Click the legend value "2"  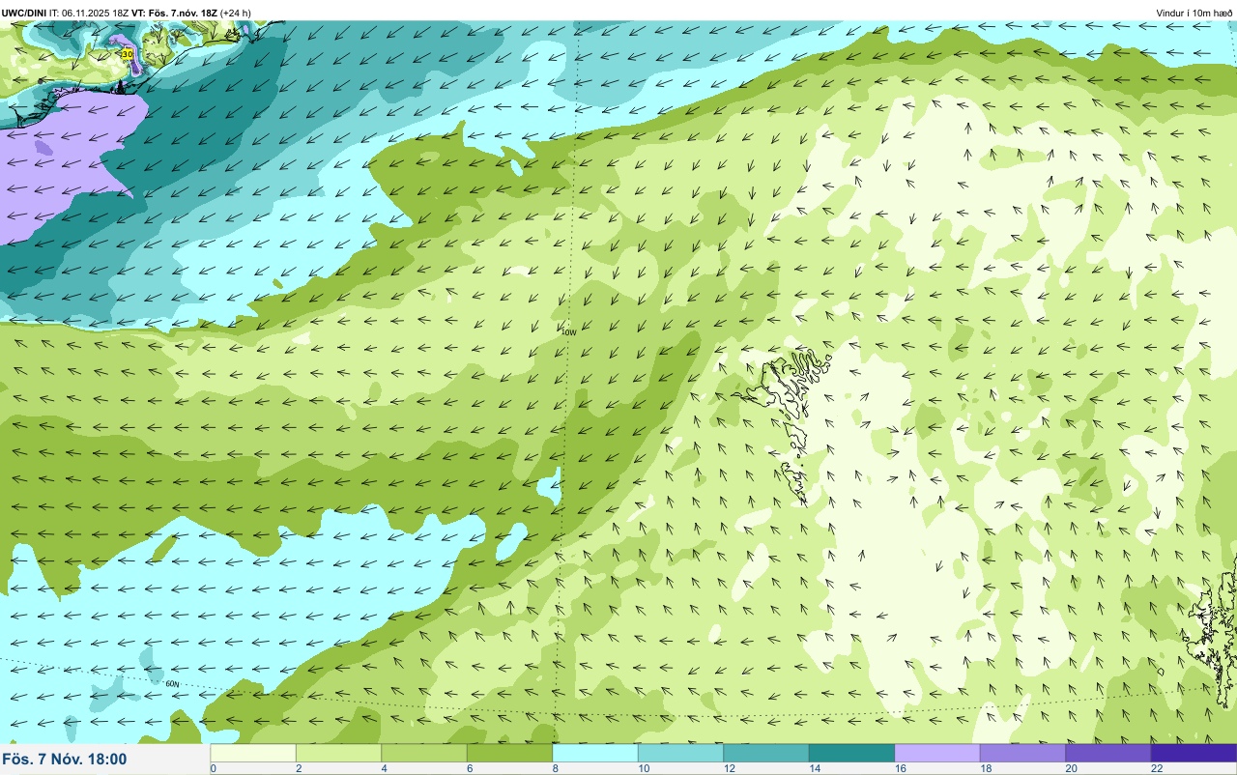click(299, 768)
